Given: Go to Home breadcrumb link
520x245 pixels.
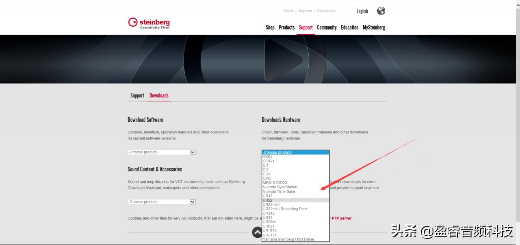Looking at the screenshot, I should 288,11.
